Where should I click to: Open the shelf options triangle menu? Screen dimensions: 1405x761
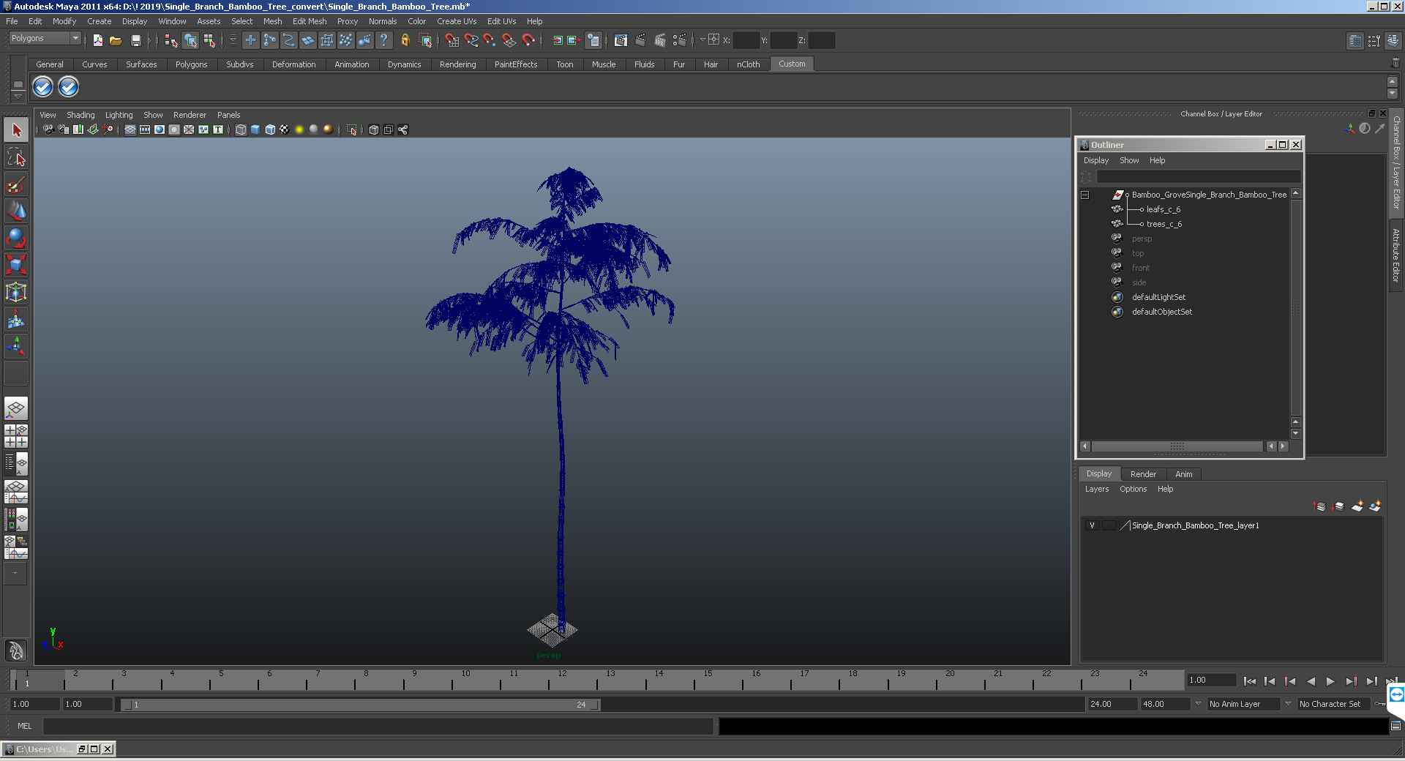click(x=18, y=97)
